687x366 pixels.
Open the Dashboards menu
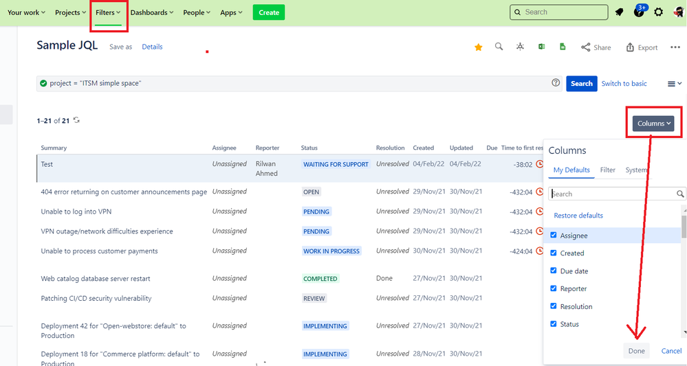[x=151, y=12]
